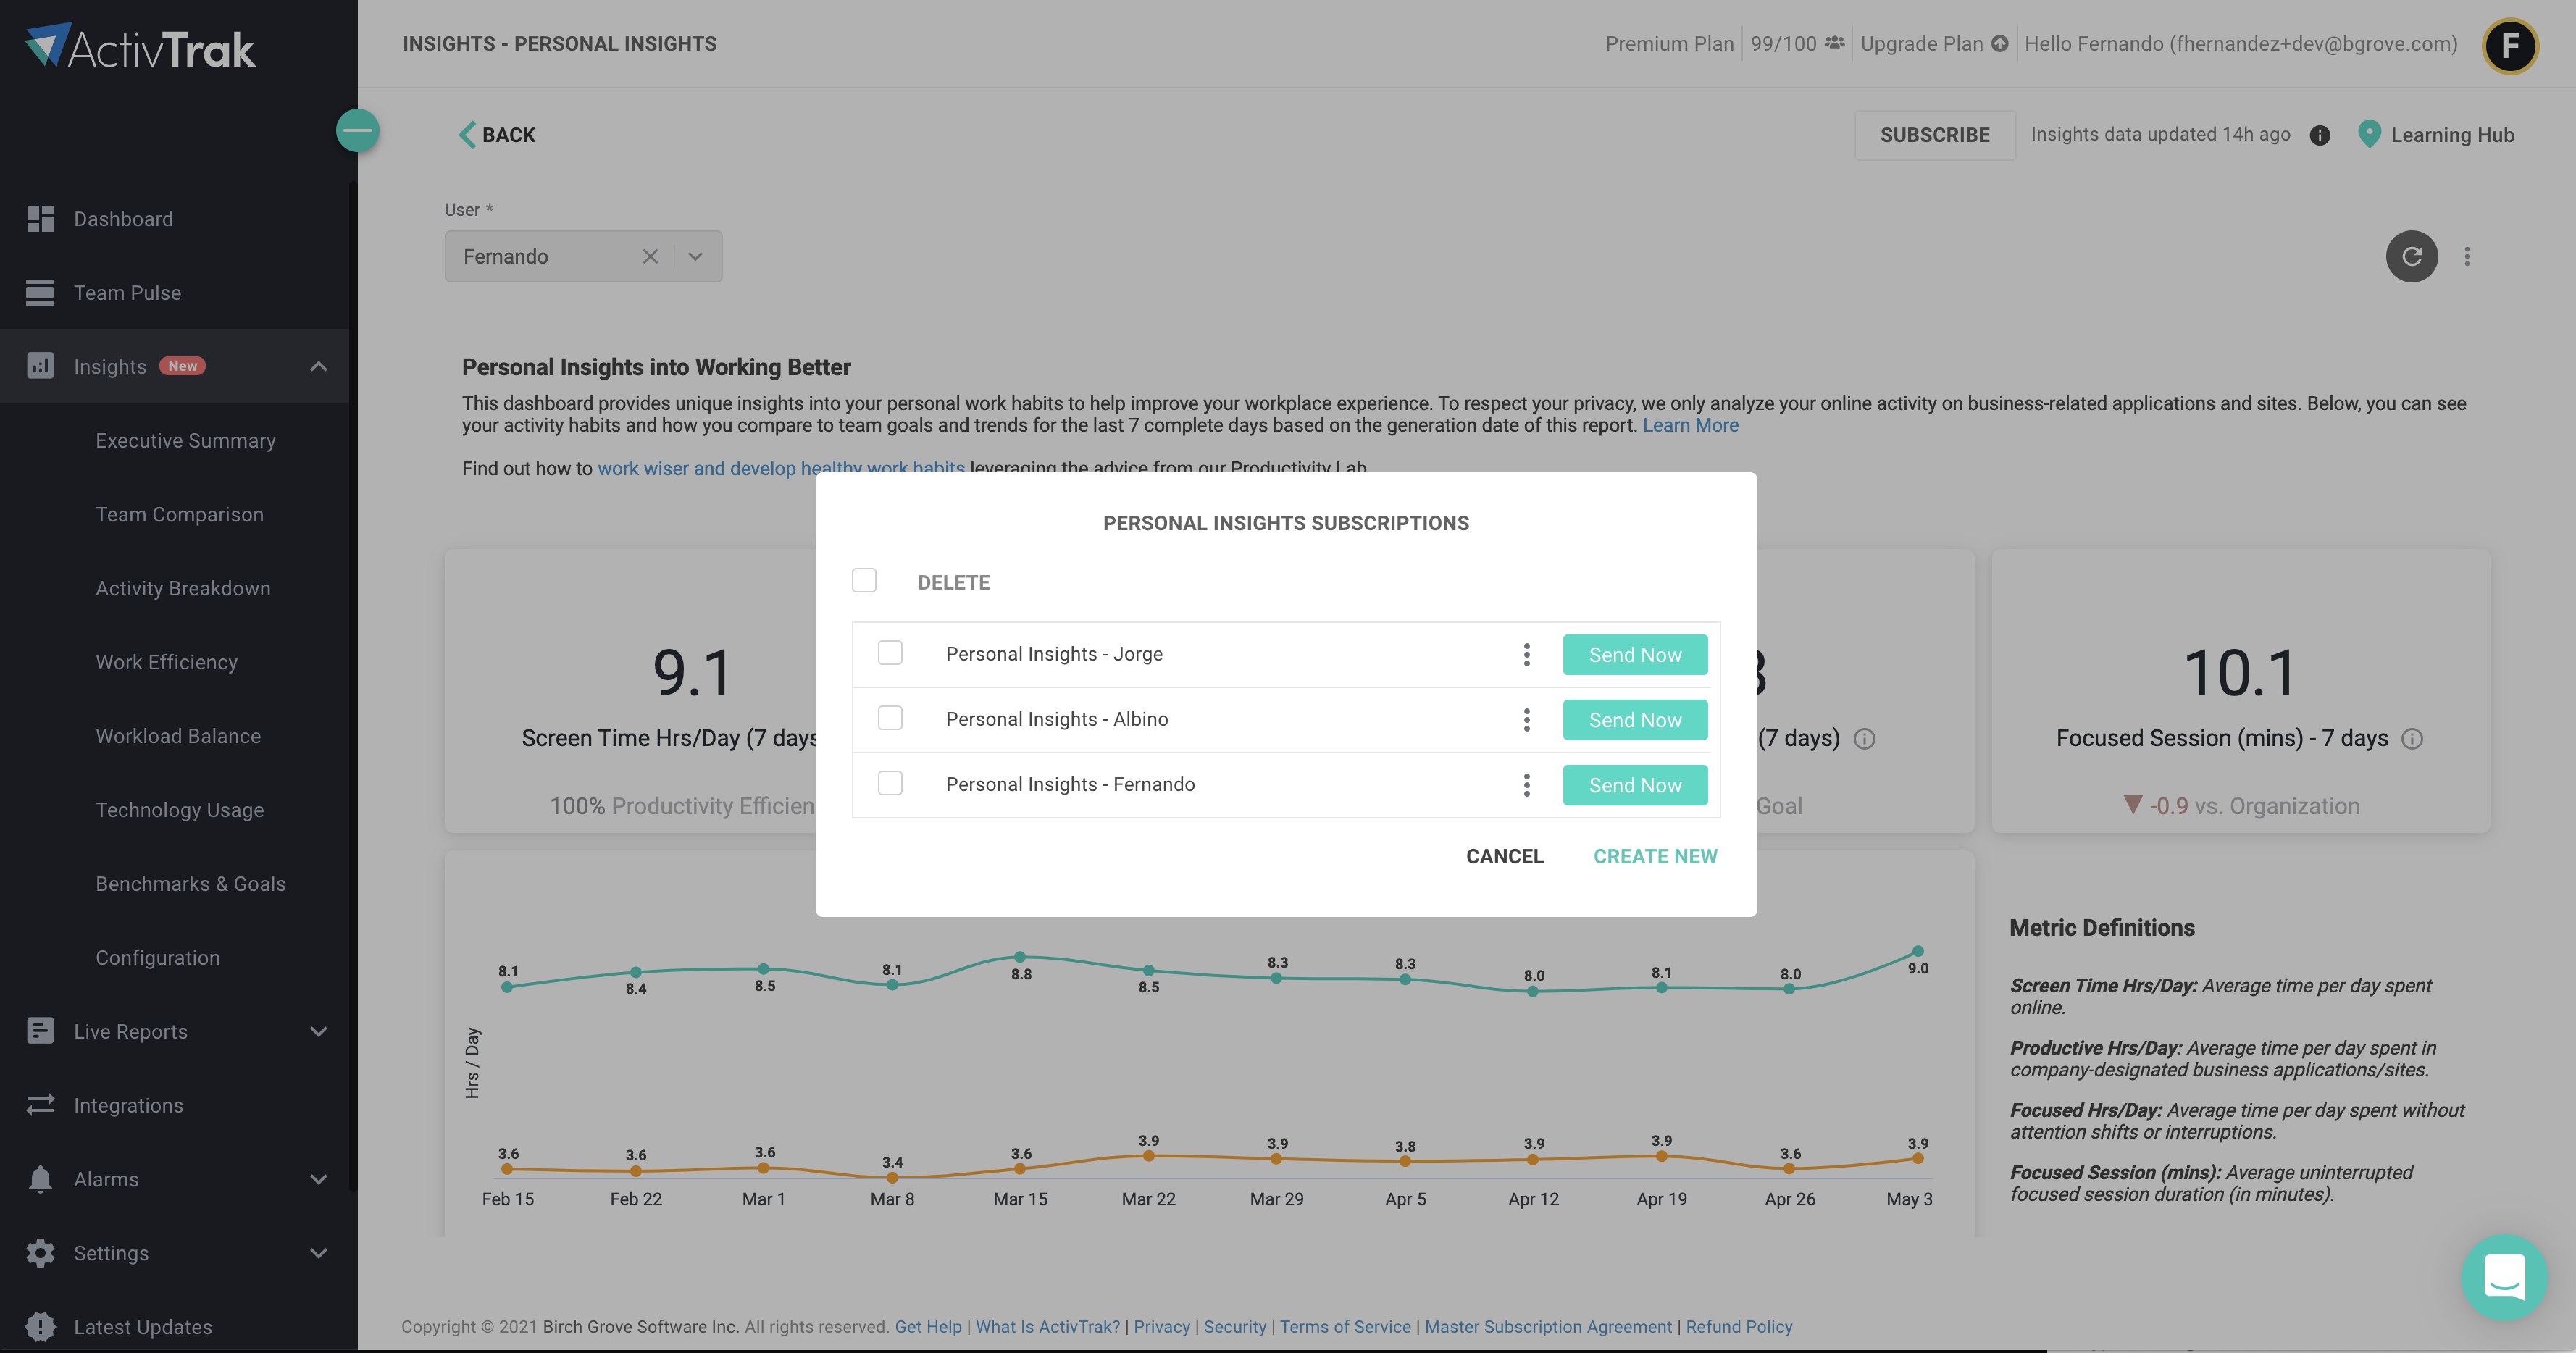This screenshot has width=2576, height=1353.
Task: Open Configuration in sidebar
Action: coord(158,957)
